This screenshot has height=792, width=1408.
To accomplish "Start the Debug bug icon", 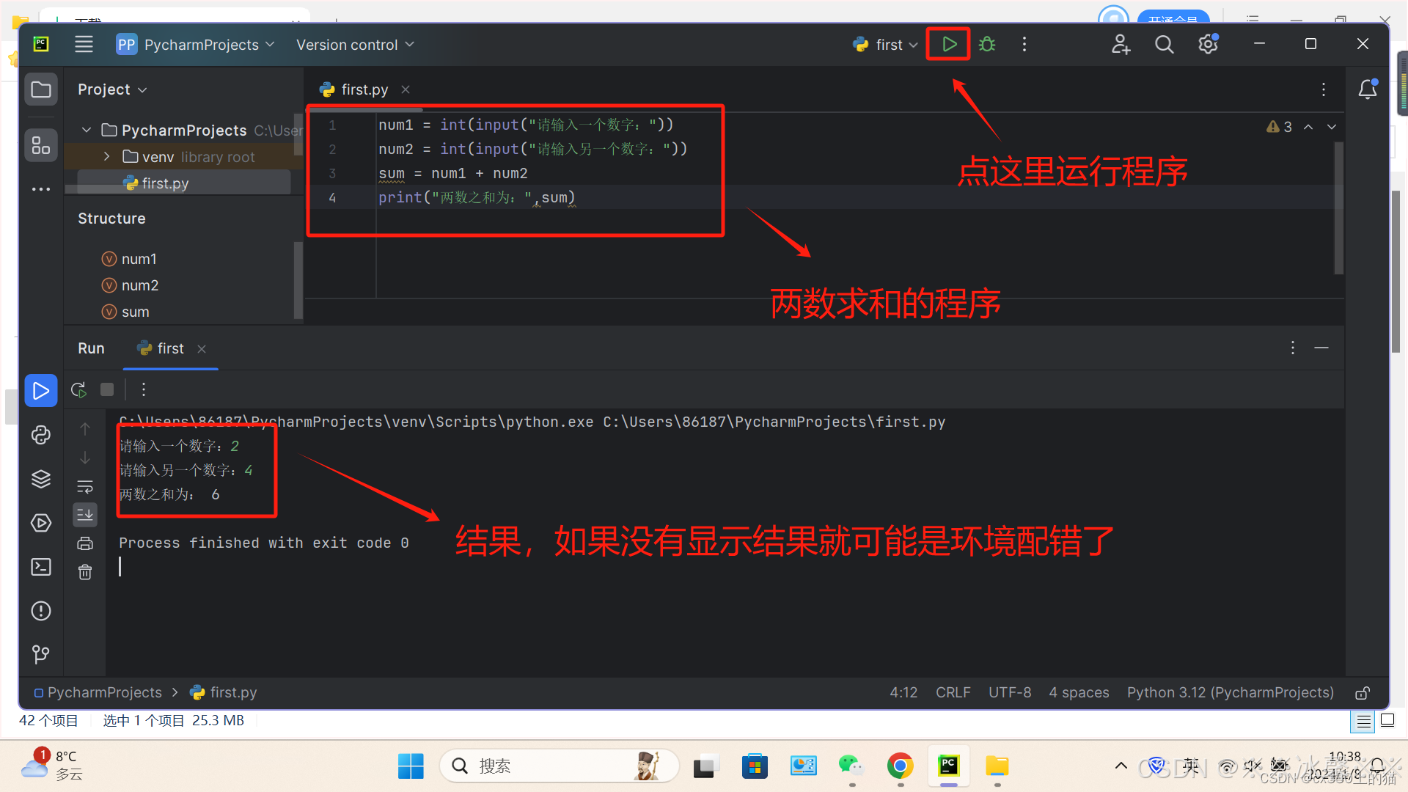I will (987, 45).
